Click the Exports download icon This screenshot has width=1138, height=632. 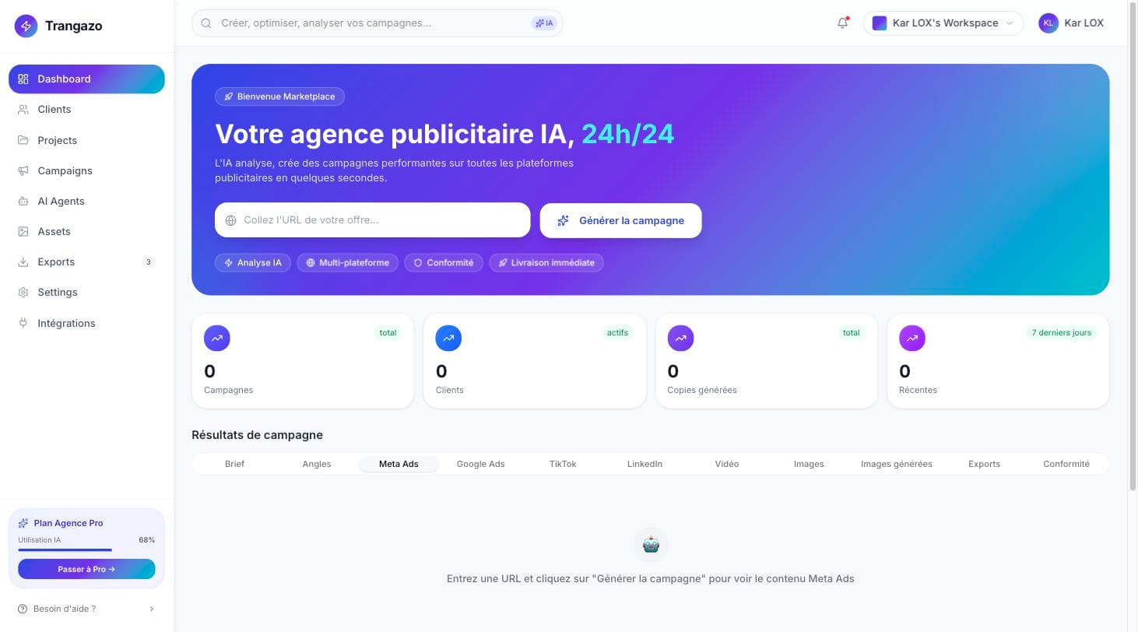23,262
